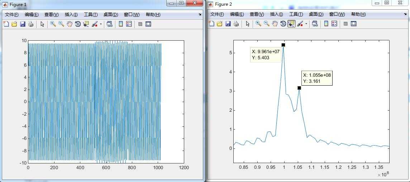This screenshot has height=182, width=410.
Task: Toggle Insert Legend in Figure 2
Action: point(334,24)
